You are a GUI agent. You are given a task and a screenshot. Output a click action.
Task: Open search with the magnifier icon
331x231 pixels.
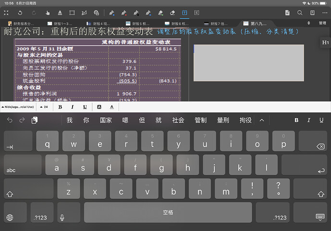pyautogui.click(x=300, y=13)
